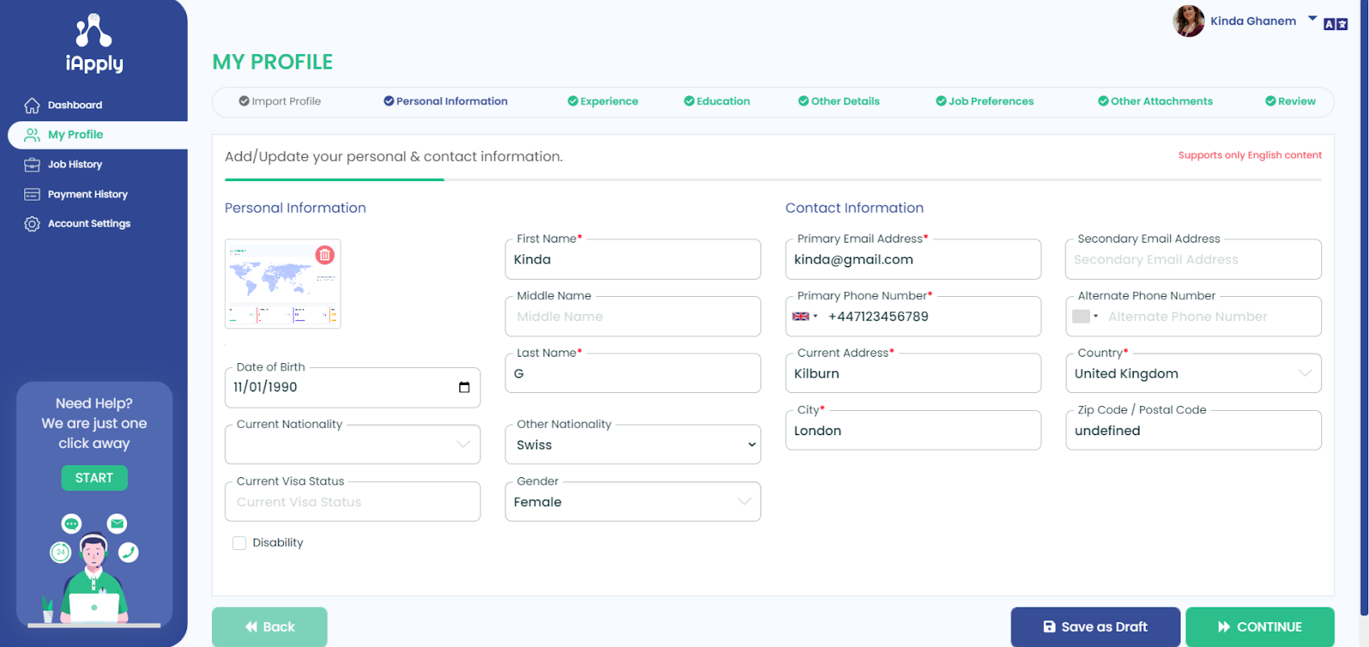Click the Job History briefcase icon

point(32,165)
